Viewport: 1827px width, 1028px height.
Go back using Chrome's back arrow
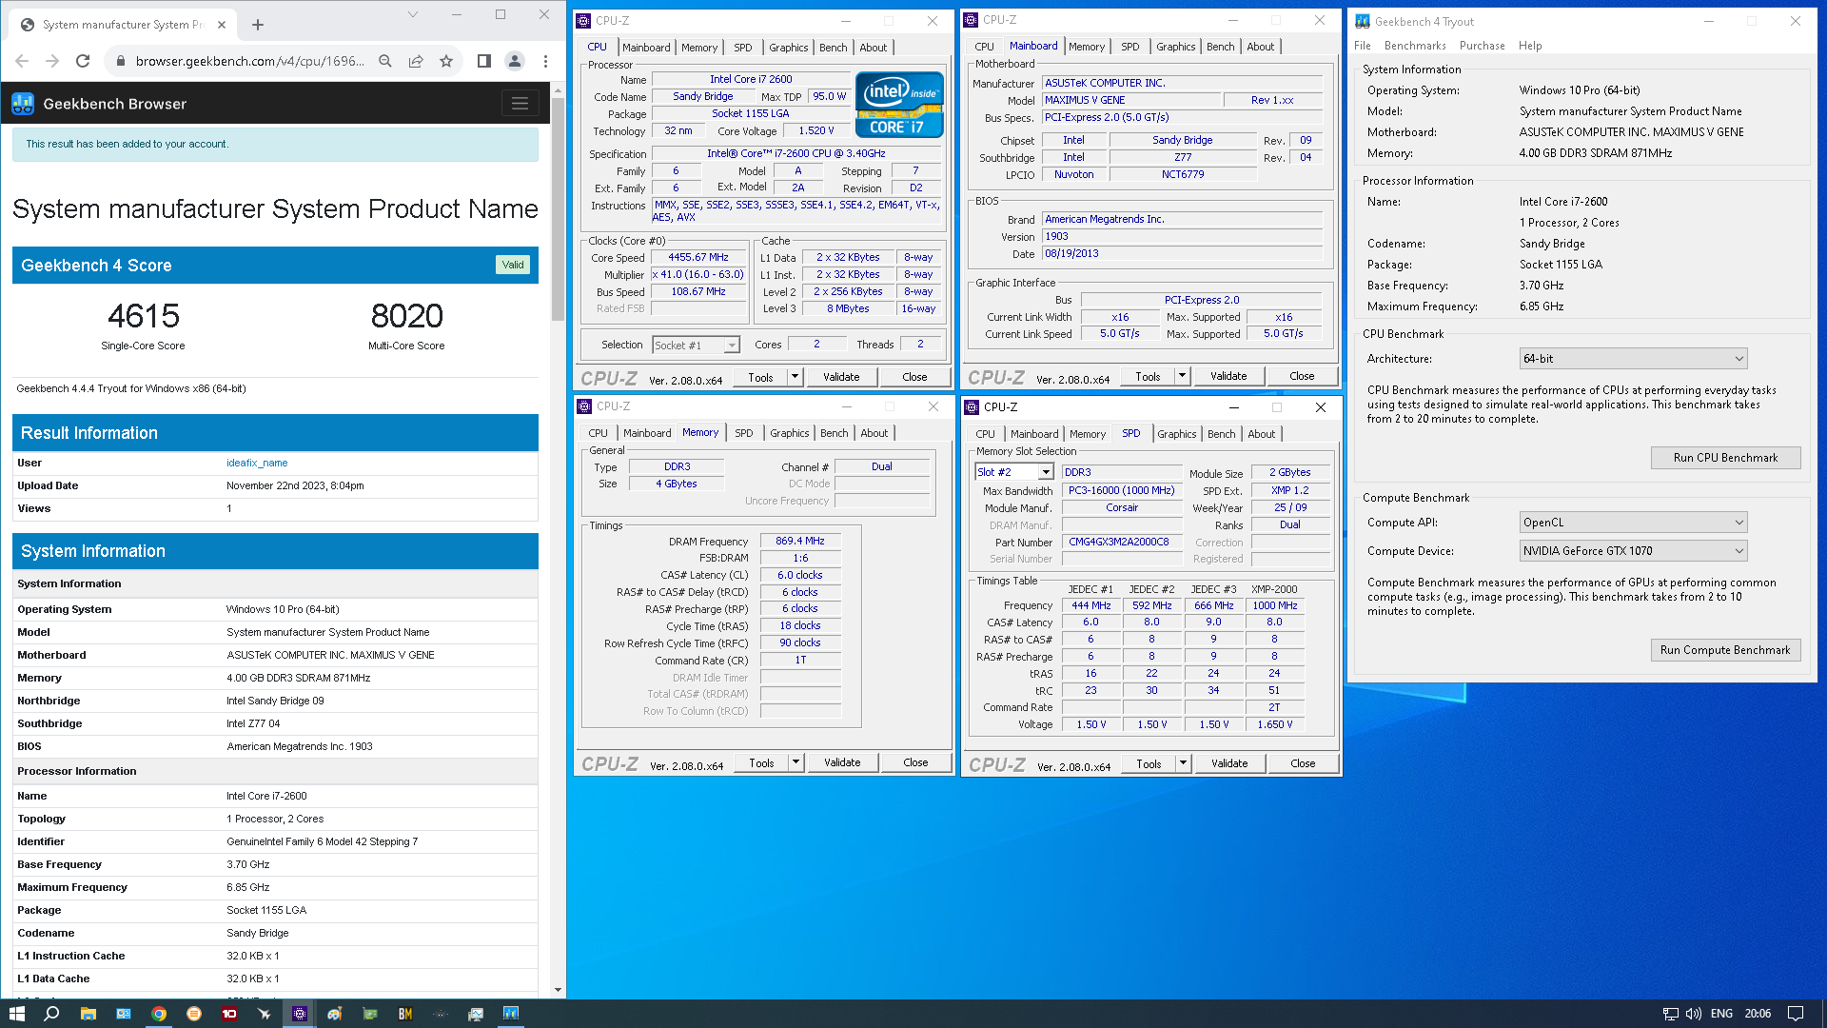22,61
